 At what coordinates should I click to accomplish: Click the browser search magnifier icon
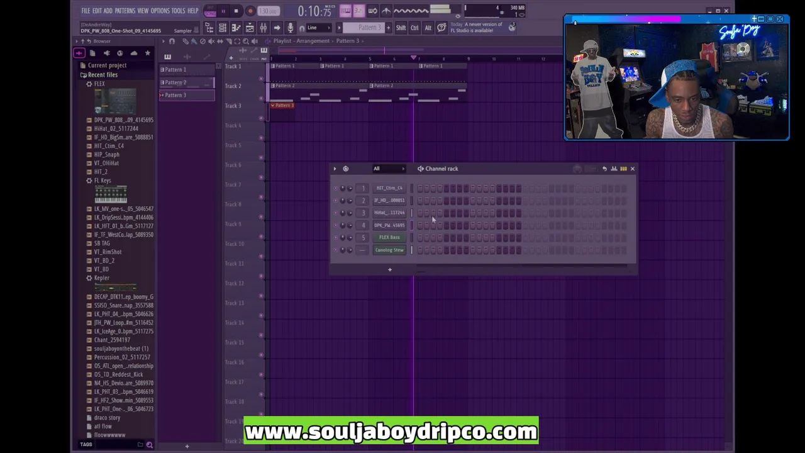149,445
